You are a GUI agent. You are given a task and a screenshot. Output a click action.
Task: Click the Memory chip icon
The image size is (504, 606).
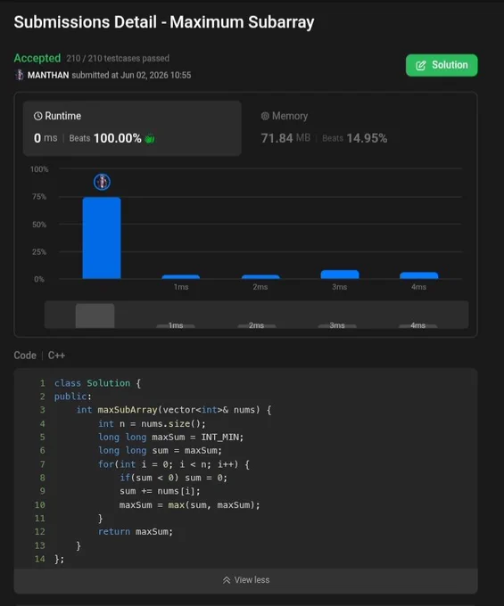pos(265,116)
